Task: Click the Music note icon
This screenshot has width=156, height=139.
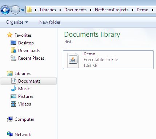Action: pyautogui.click(x=13, y=88)
